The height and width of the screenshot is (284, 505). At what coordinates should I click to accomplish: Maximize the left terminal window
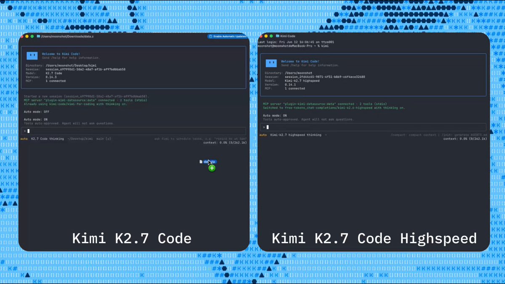pyautogui.click(x=32, y=37)
